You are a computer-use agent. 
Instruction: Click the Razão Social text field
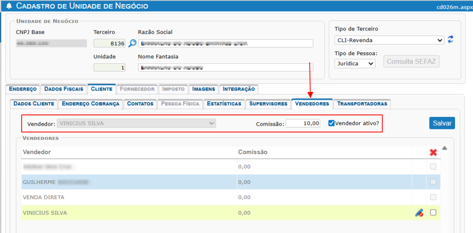tap(225, 43)
